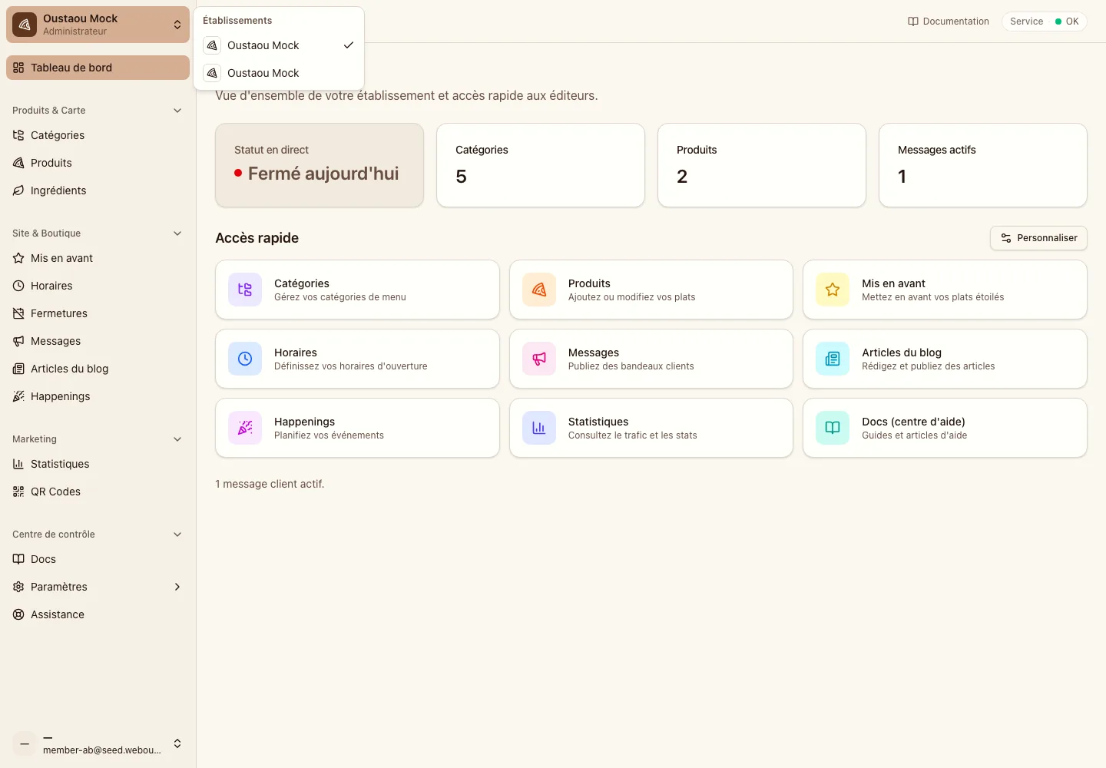Click the Statistiques chart icon in sidebar
The width and height of the screenshot is (1106, 768).
pyautogui.click(x=18, y=464)
